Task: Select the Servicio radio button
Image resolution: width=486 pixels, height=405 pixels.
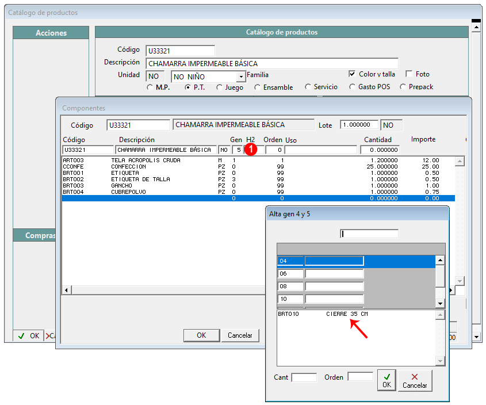Action: pyautogui.click(x=308, y=87)
